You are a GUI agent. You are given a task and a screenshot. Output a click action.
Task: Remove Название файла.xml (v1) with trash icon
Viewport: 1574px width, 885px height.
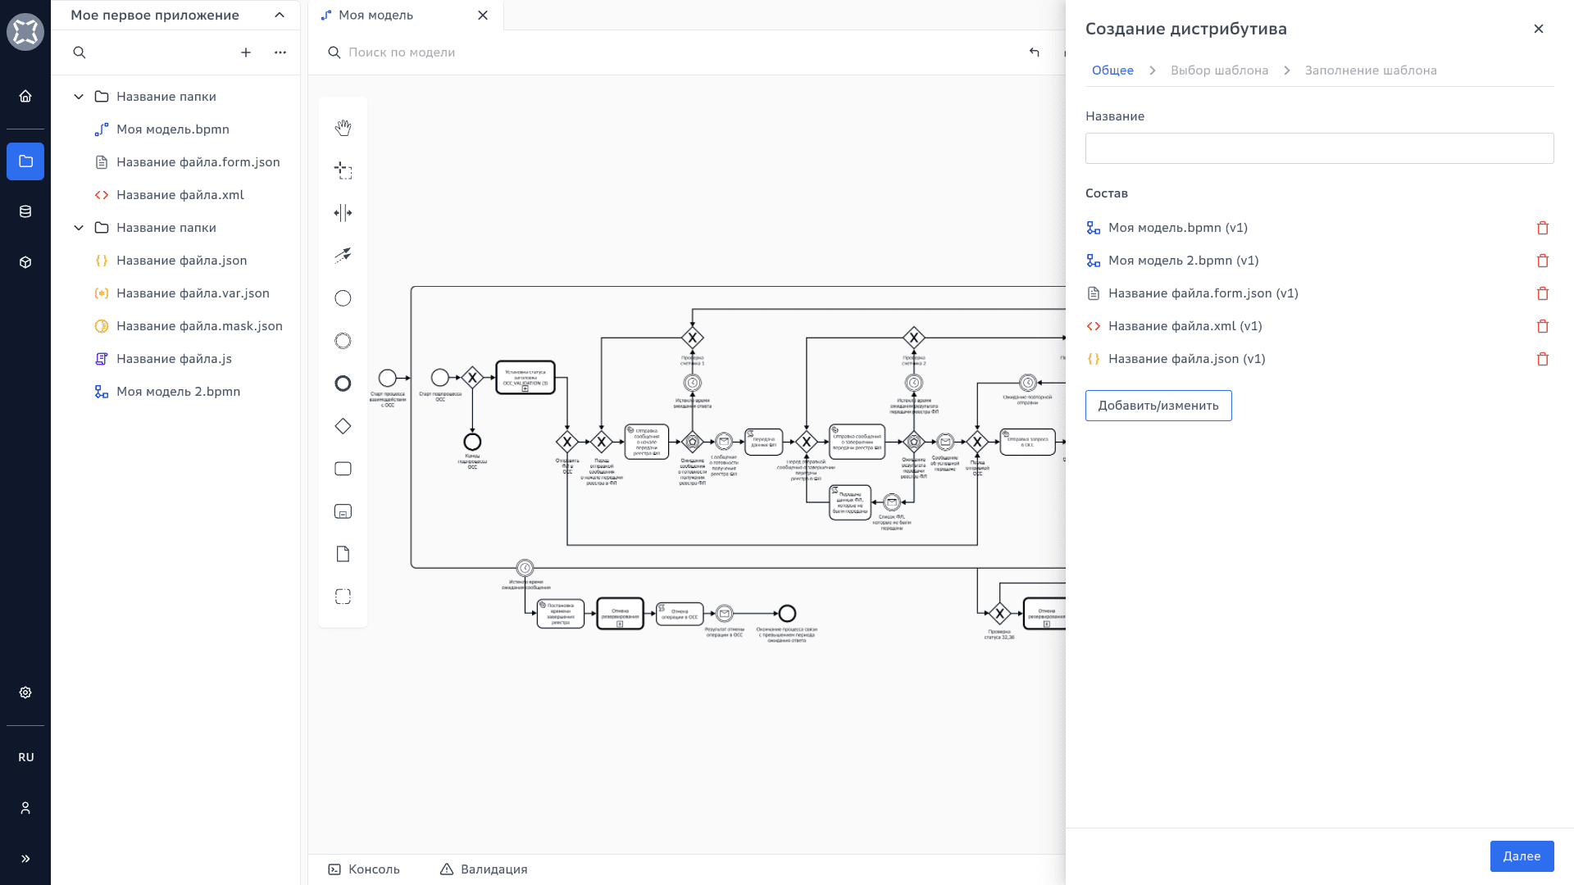[1542, 326]
